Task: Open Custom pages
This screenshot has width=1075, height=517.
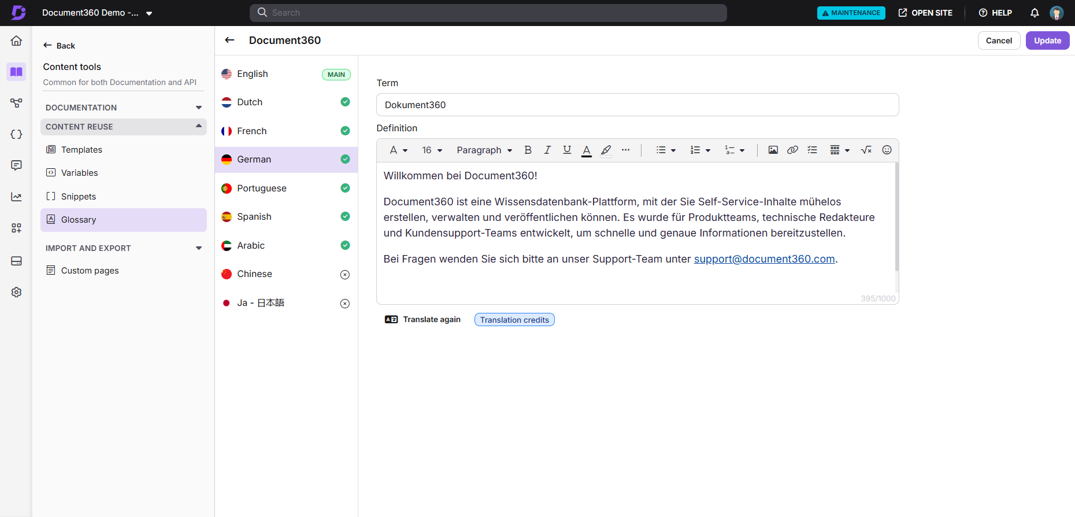Action: click(124, 271)
